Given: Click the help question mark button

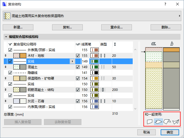Looking at the screenshot, I should pos(165,4).
